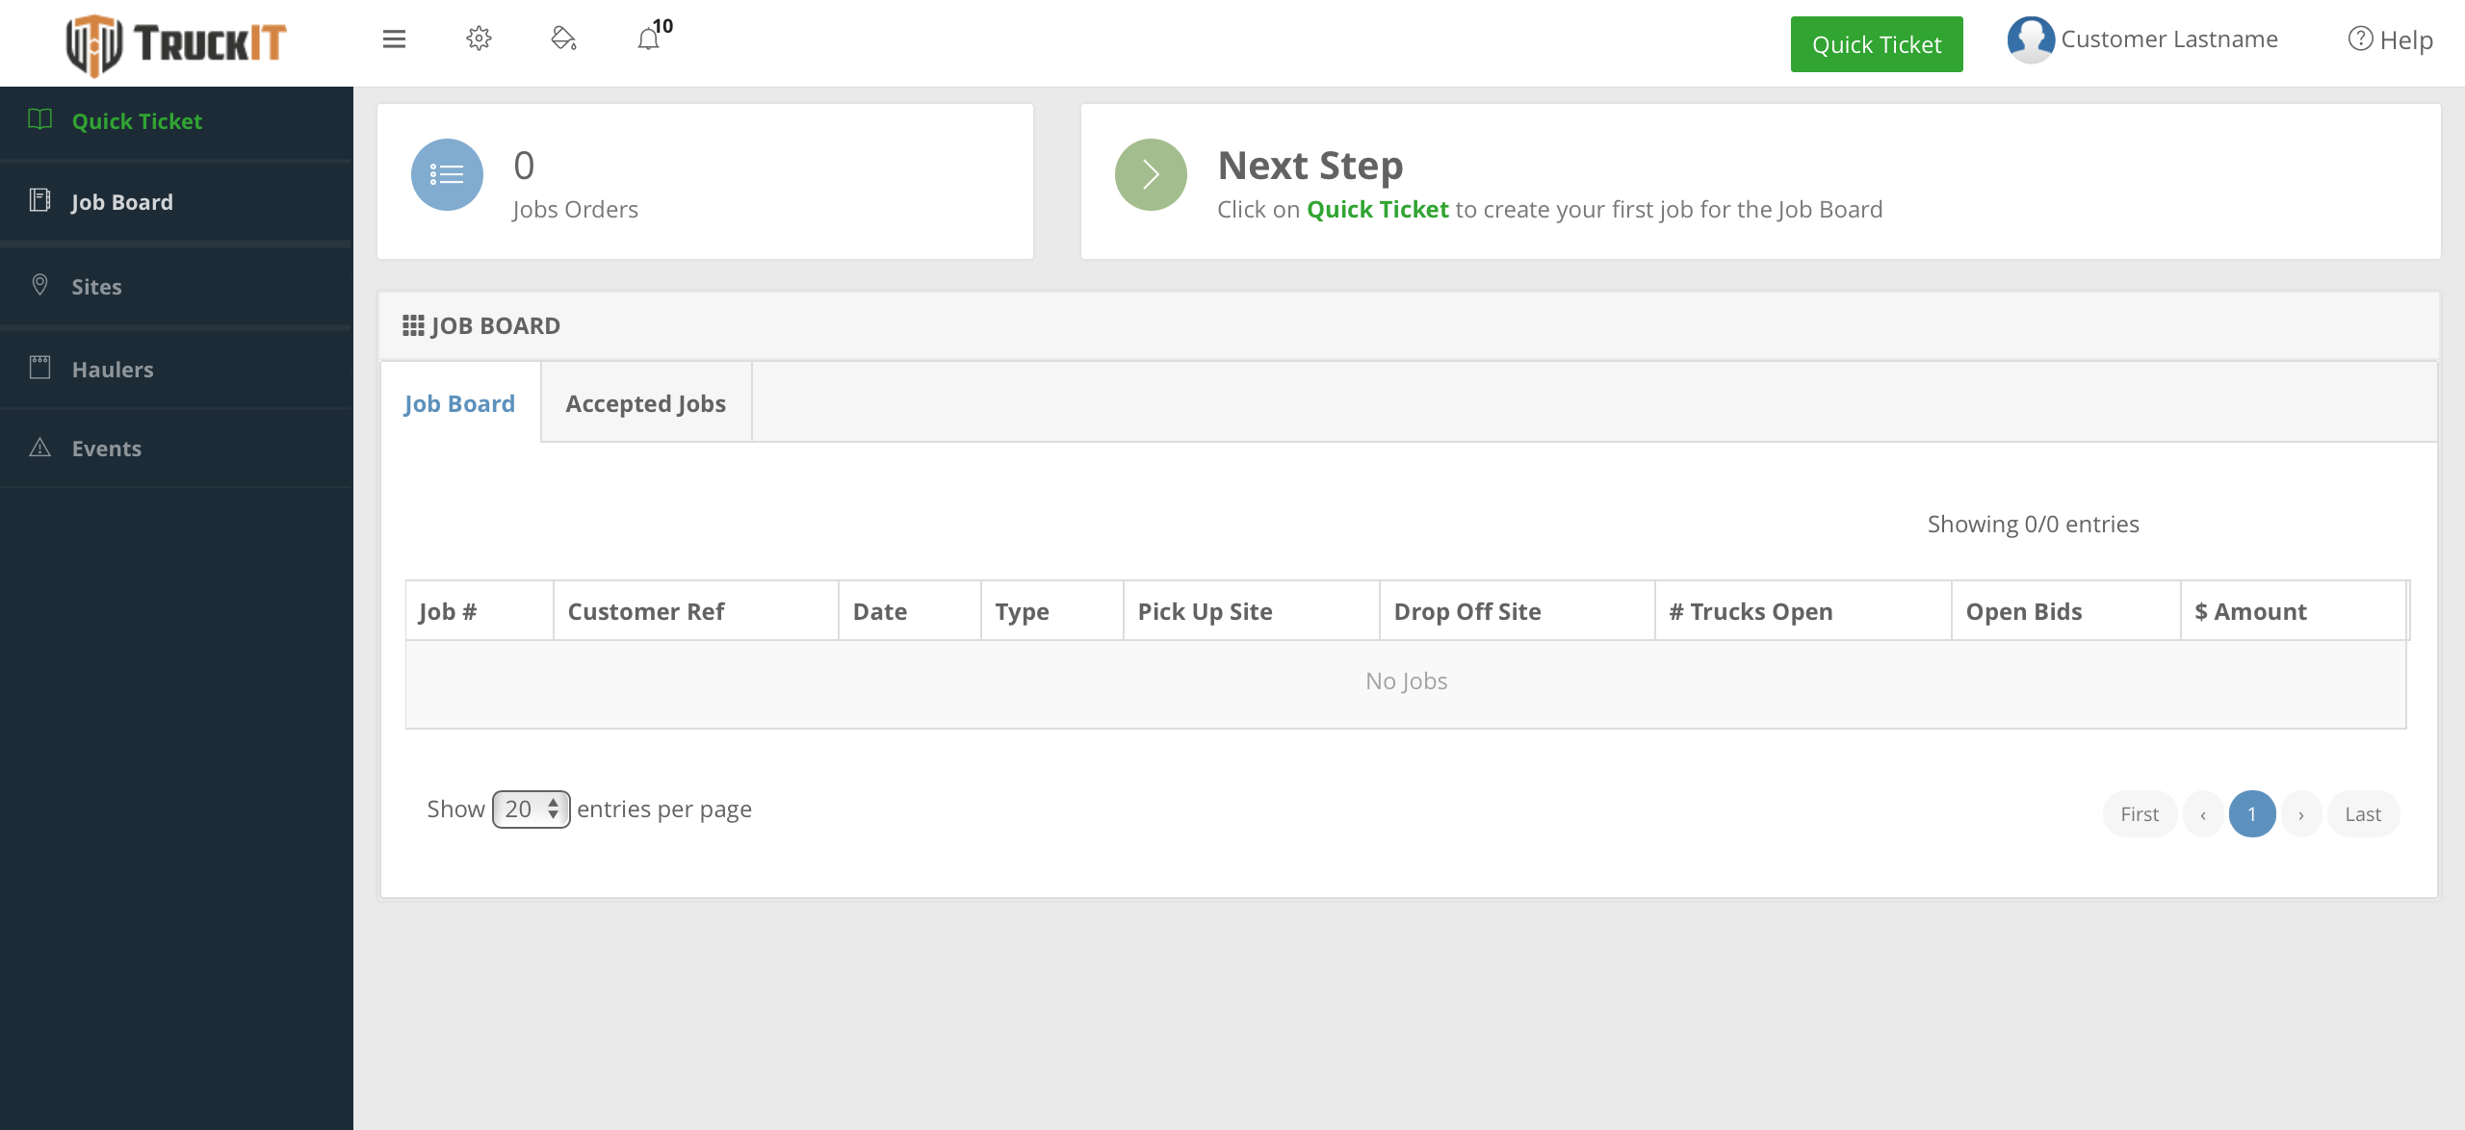Screen dimensions: 2465x1130
Task: Click the user avatar icon
Action: pos(2031,39)
